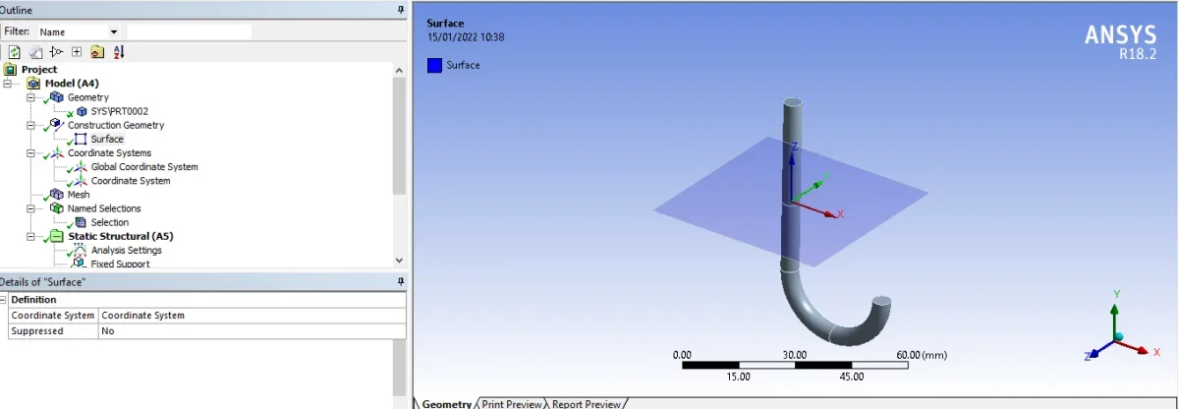
Task: Click the Expand All plus icon
Action: 77,52
